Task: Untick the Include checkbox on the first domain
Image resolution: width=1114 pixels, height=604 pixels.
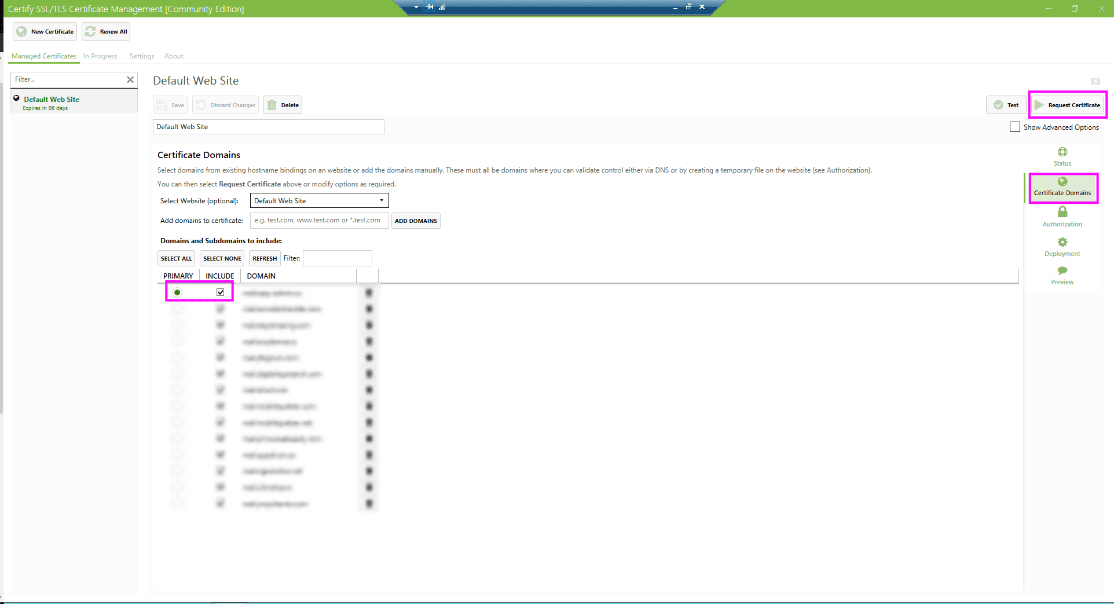Action: [221, 292]
